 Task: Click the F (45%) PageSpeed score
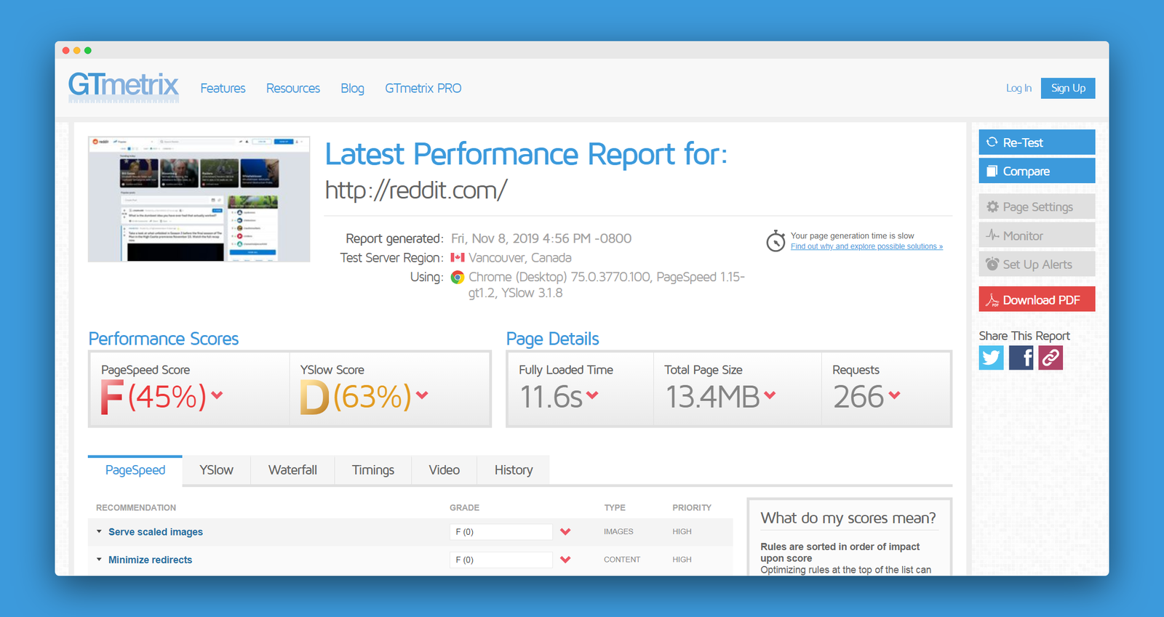(154, 397)
